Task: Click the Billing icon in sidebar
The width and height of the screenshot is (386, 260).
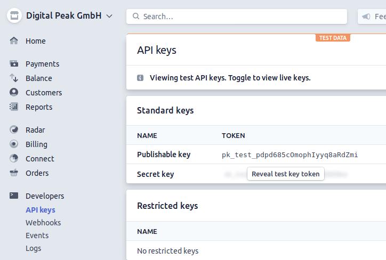Action: pos(14,144)
